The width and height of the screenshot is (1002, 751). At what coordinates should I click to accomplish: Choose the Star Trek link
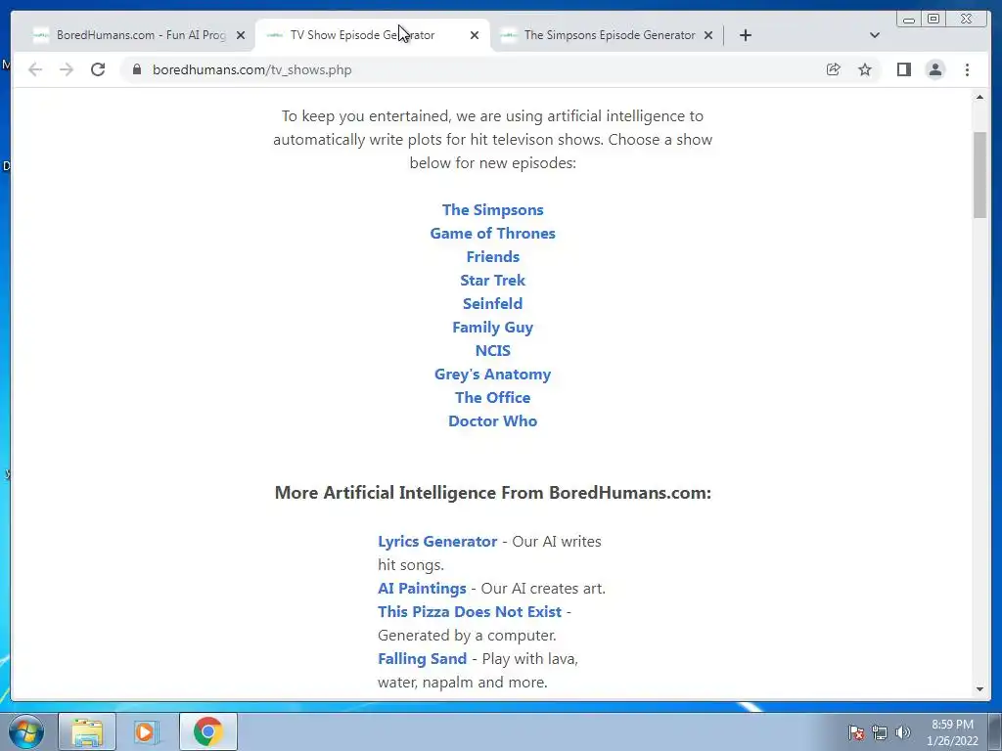click(x=493, y=281)
